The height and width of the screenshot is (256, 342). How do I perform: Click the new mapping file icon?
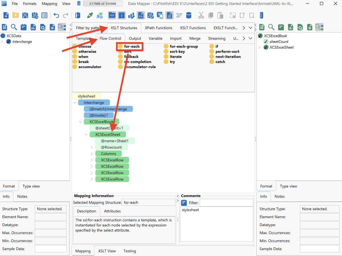point(6,15)
